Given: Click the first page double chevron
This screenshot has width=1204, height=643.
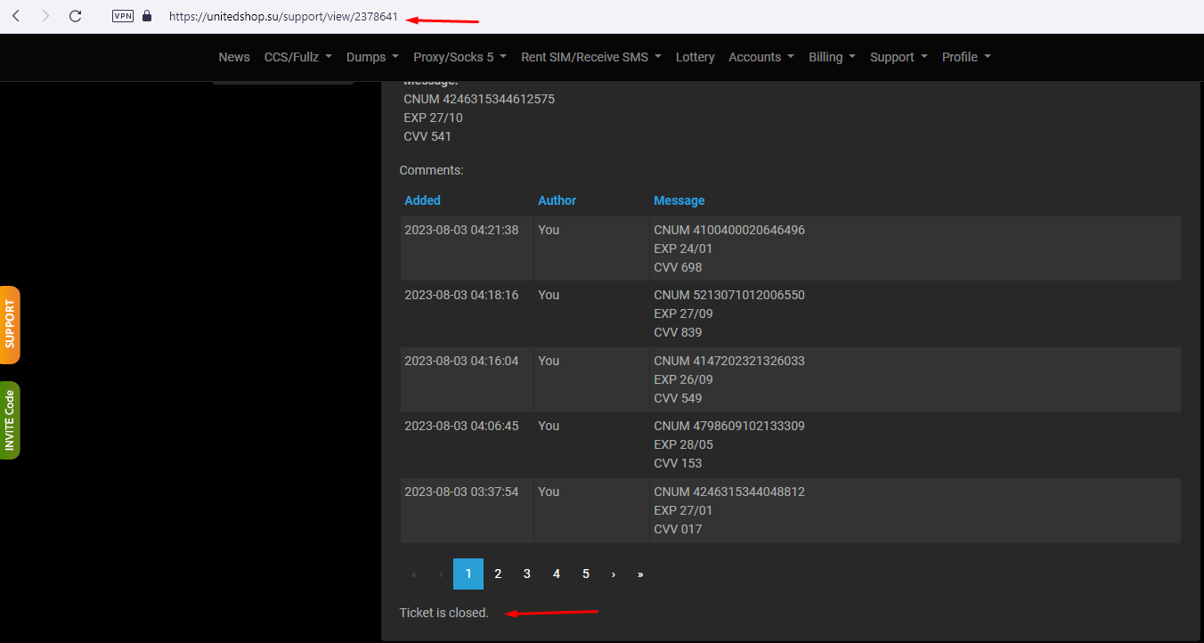Looking at the screenshot, I should click(x=413, y=574).
